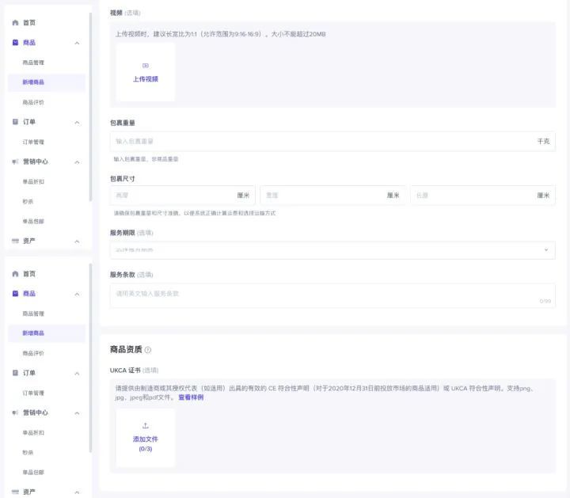
Task: Click the lower sidebar scrollbar
Action: (90, 358)
